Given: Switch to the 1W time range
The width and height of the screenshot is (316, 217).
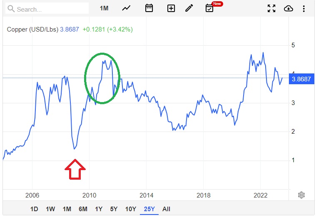Looking at the screenshot, I should point(51,209).
